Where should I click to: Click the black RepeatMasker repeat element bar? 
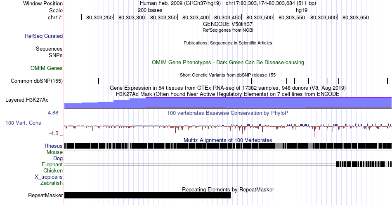point(147,195)
